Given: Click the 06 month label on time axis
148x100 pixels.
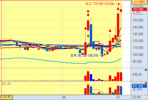Looking at the screenshot, I should 64,97.
